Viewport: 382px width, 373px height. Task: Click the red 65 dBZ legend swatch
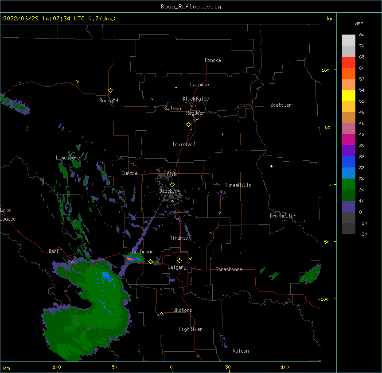click(348, 62)
